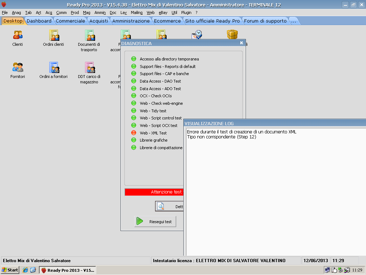Click Intestatario licenza status bar text
The height and width of the screenshot is (275, 366).
(219, 261)
